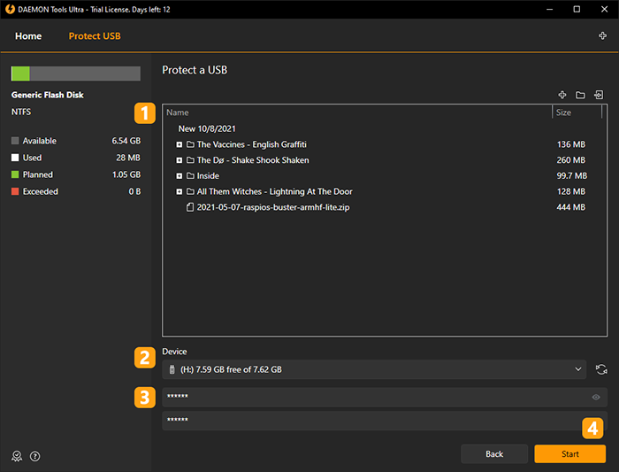The width and height of the screenshot is (619, 472).
Task: Click the USB drive icon in Device field
Action: coord(172,369)
